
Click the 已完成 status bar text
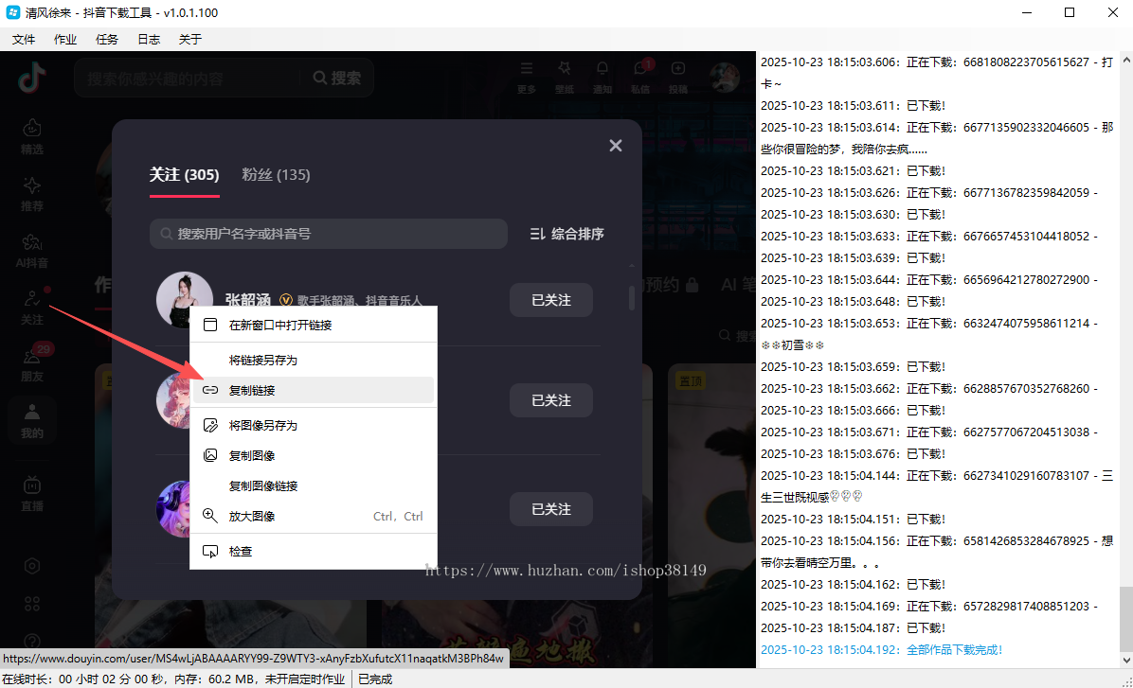point(375,679)
